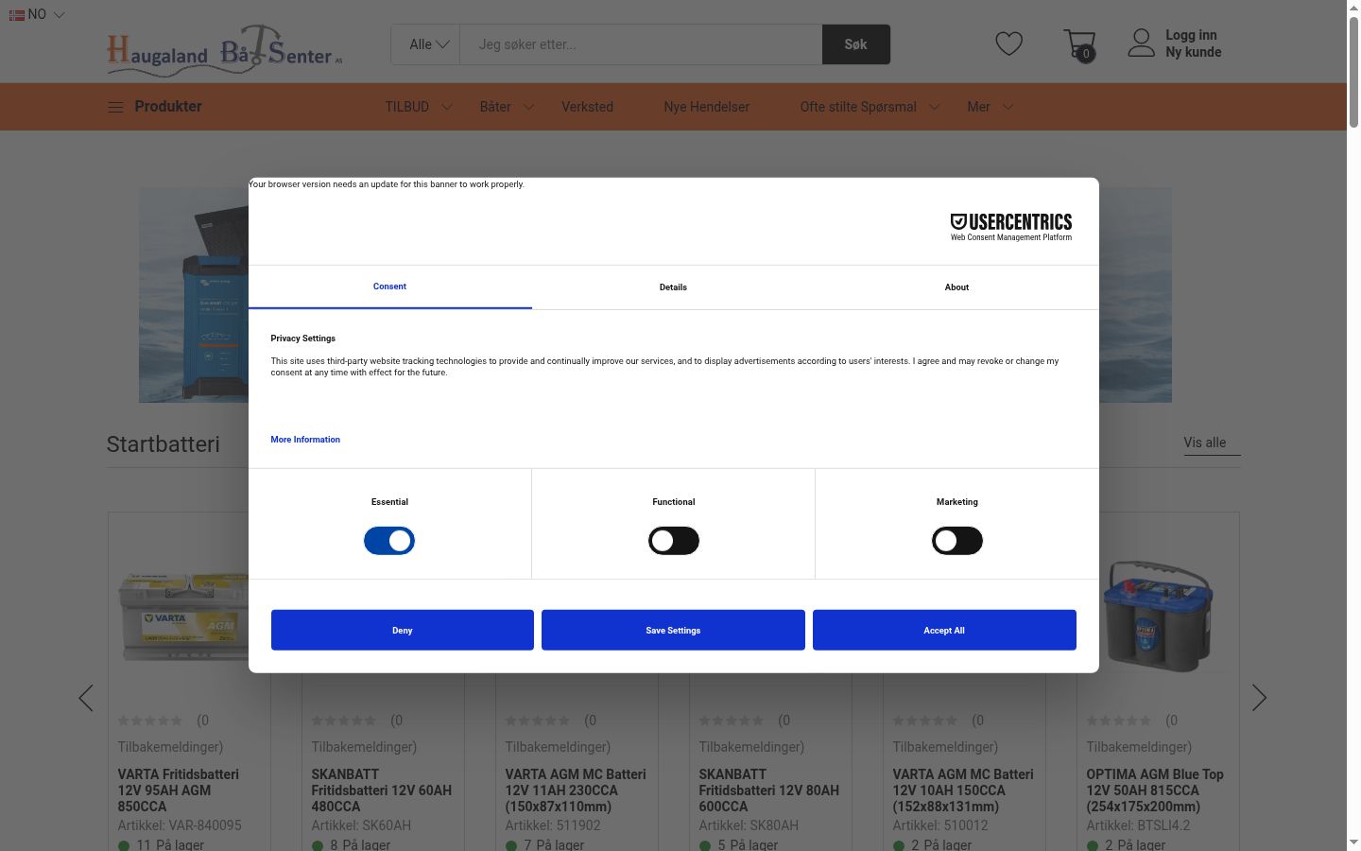Open the OPTIMA Blue Top battery thumbnail
The width and height of the screenshot is (1361, 851).
click(1158, 617)
